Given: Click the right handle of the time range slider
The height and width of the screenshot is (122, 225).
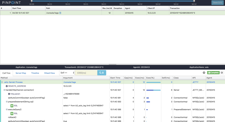Looking at the screenshot, I should (x=194, y=1).
